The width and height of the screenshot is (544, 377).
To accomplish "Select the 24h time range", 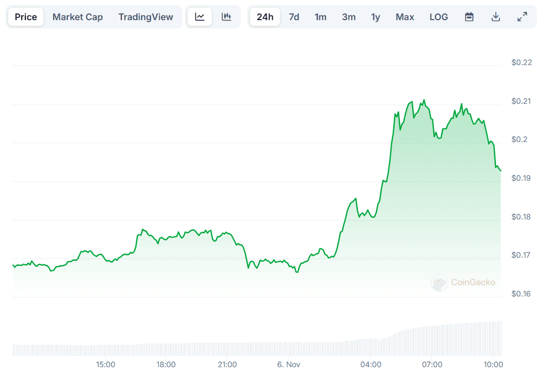I will tap(265, 17).
